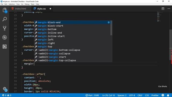Click 'margin-' text on line 29

click(x=29, y=64)
